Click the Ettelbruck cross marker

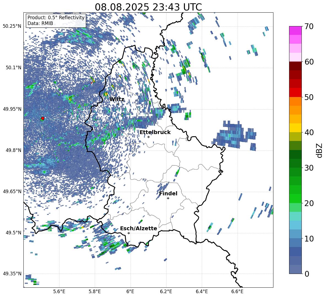tap(148, 137)
